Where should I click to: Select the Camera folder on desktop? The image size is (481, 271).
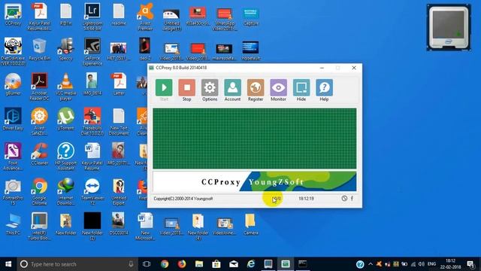pyautogui.click(x=250, y=224)
